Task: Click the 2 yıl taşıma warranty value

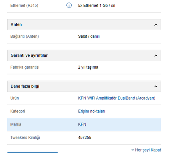Action: (x=88, y=67)
